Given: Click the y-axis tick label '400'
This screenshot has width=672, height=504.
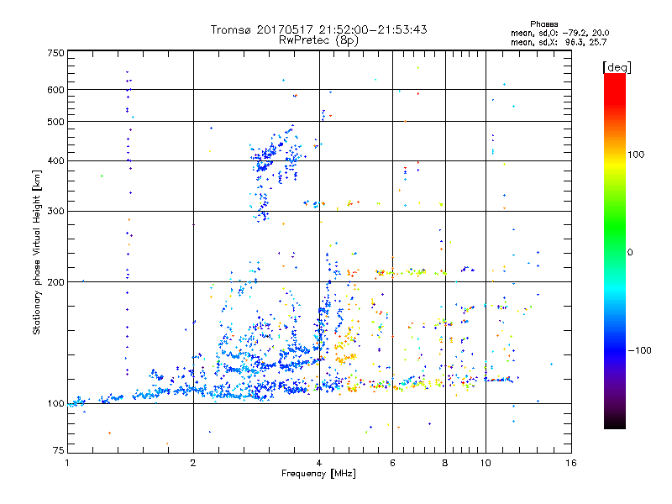Looking at the screenshot, I should (55, 161).
